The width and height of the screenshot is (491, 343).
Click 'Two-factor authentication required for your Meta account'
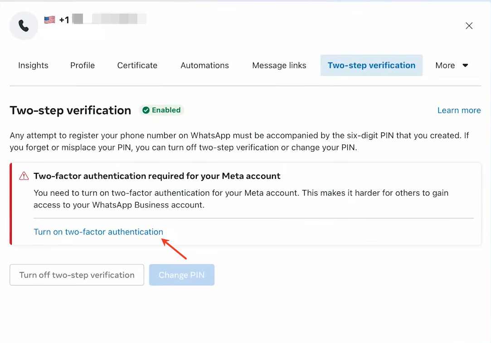(x=157, y=176)
